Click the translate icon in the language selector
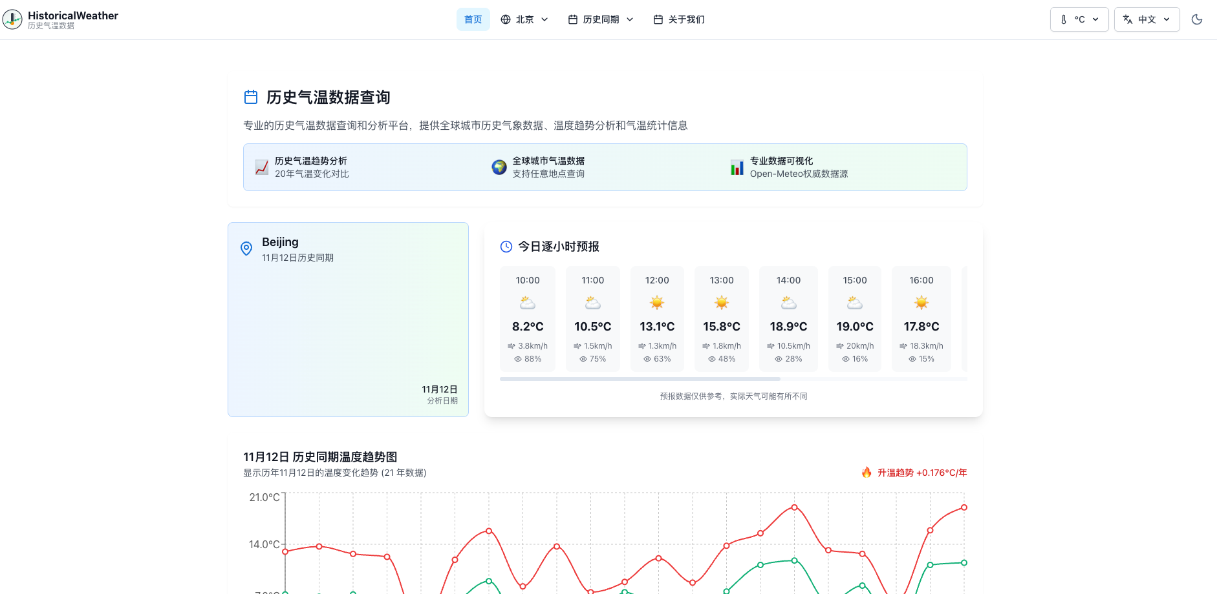The height and width of the screenshot is (594, 1217). tap(1126, 19)
